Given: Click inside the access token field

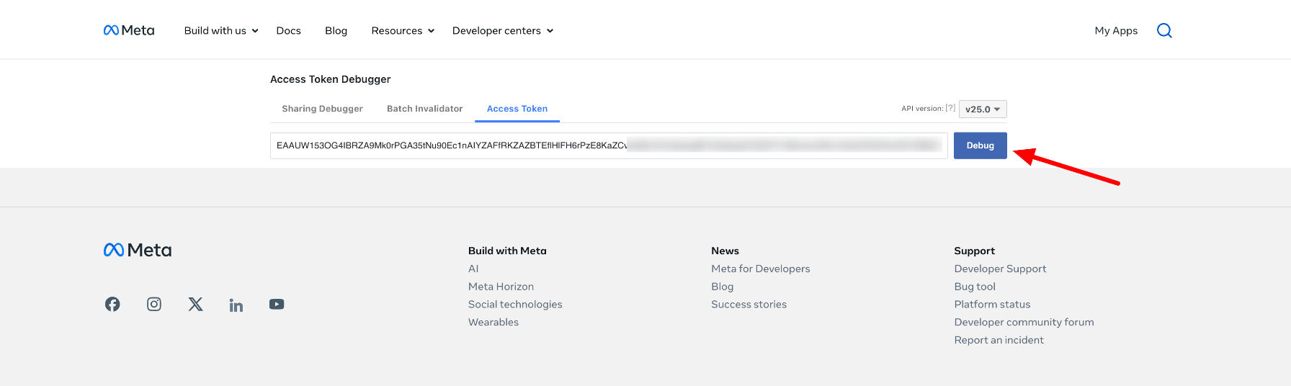Looking at the screenshot, I should click(608, 145).
